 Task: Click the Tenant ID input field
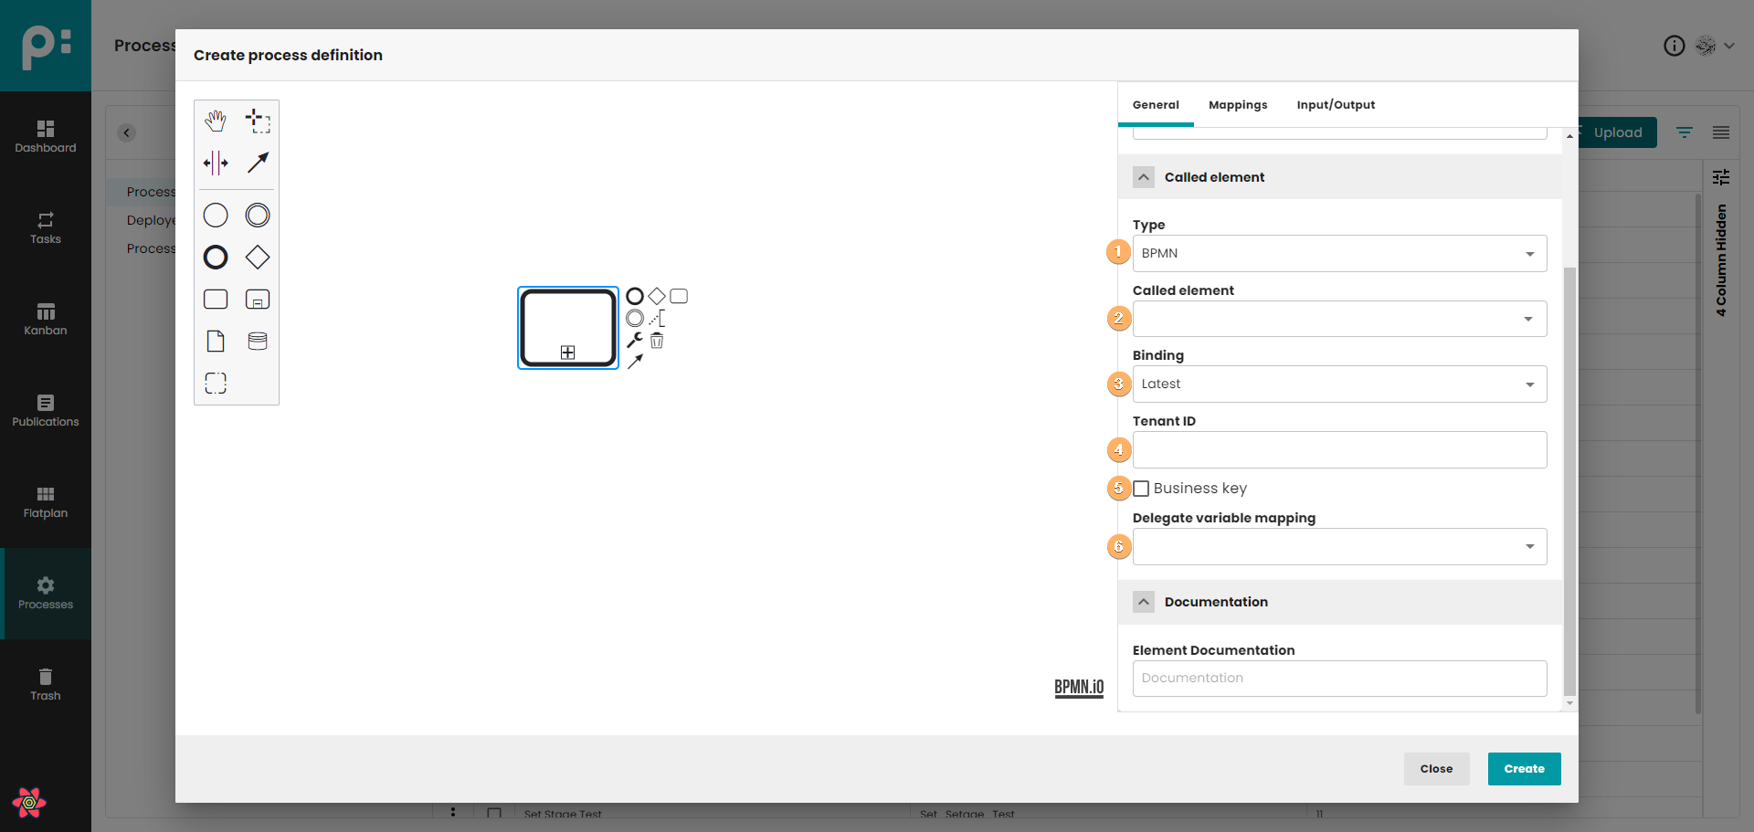pyautogui.click(x=1339, y=450)
